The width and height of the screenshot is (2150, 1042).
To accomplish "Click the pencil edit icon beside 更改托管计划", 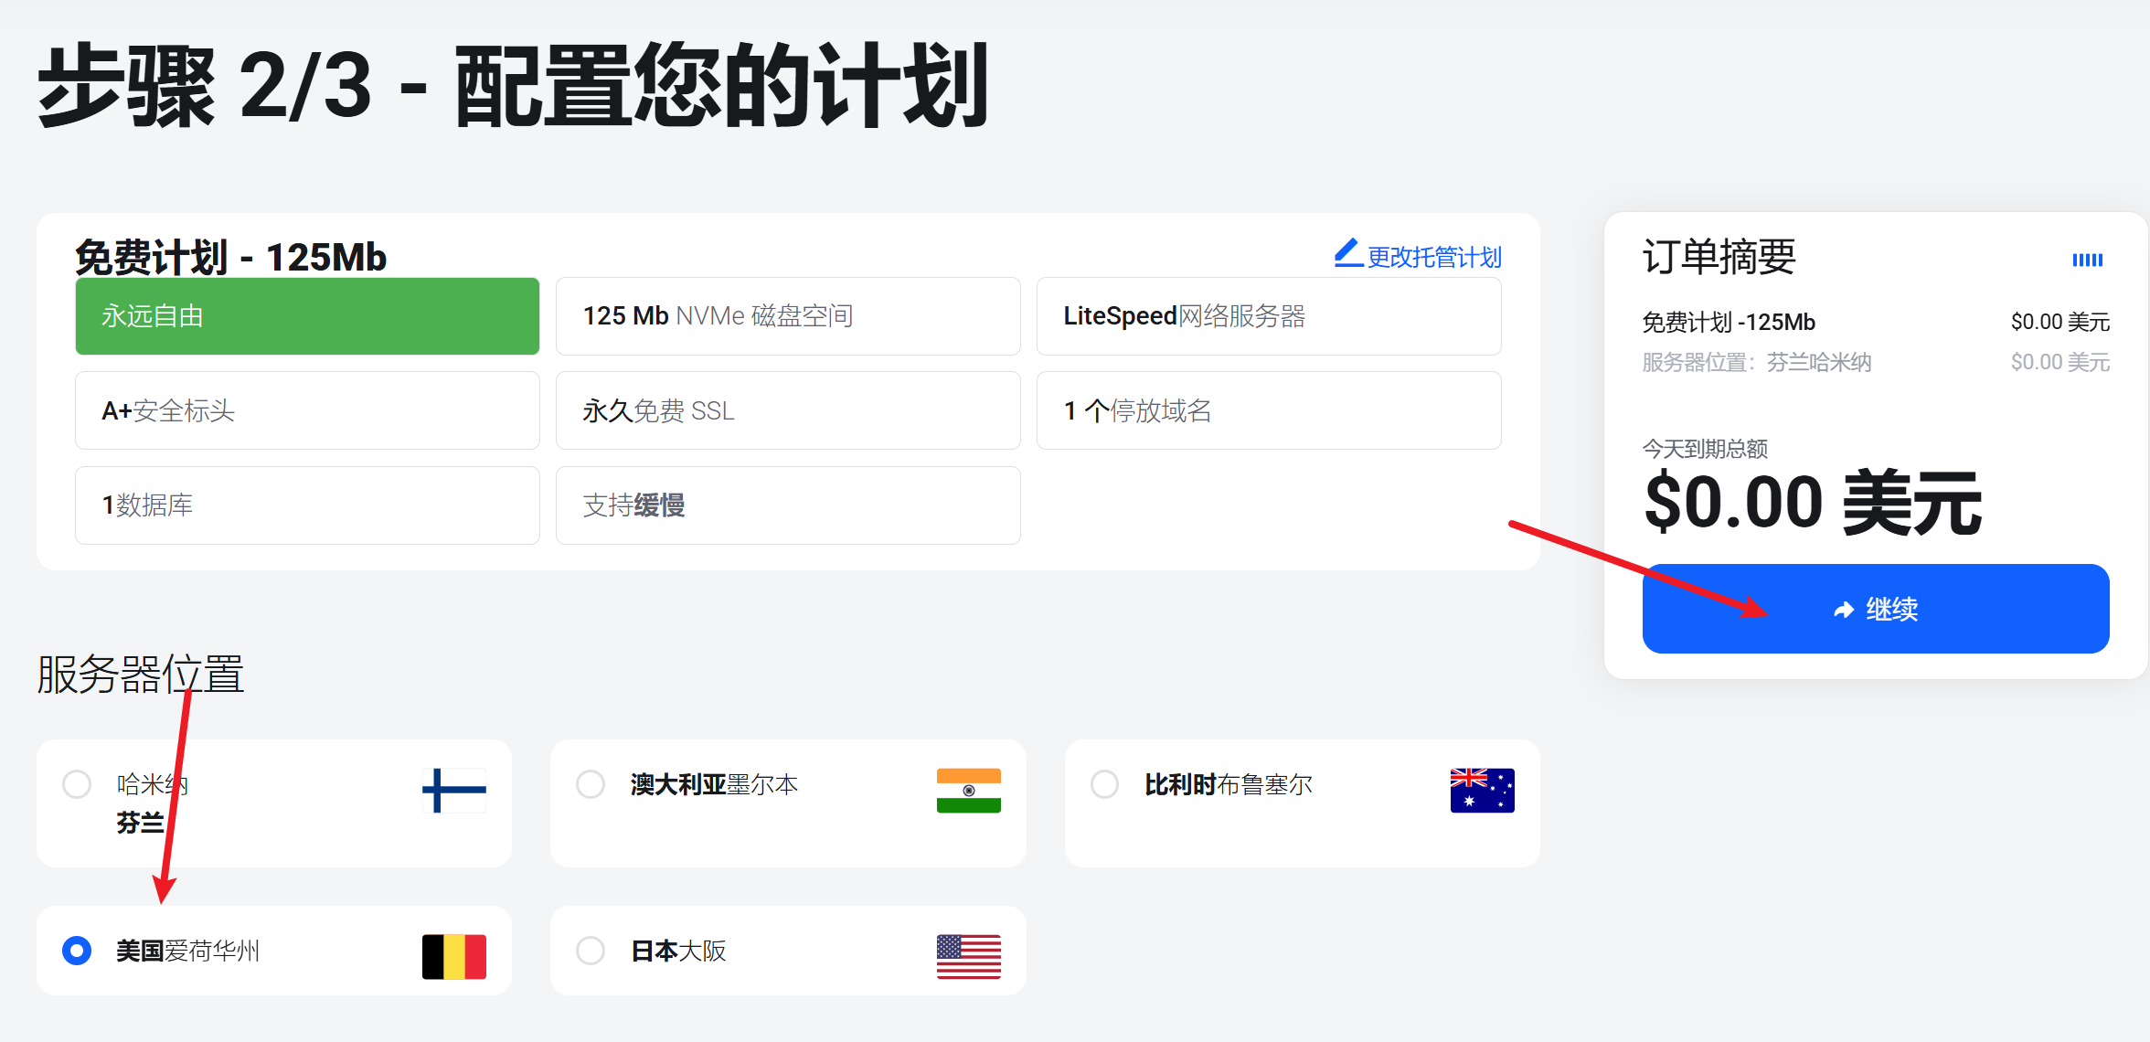I will [x=1347, y=253].
